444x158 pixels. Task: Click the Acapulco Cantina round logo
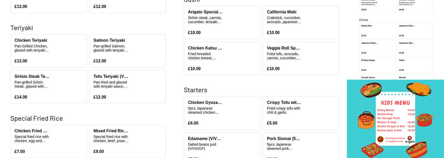pyautogui.click(x=380, y=139)
